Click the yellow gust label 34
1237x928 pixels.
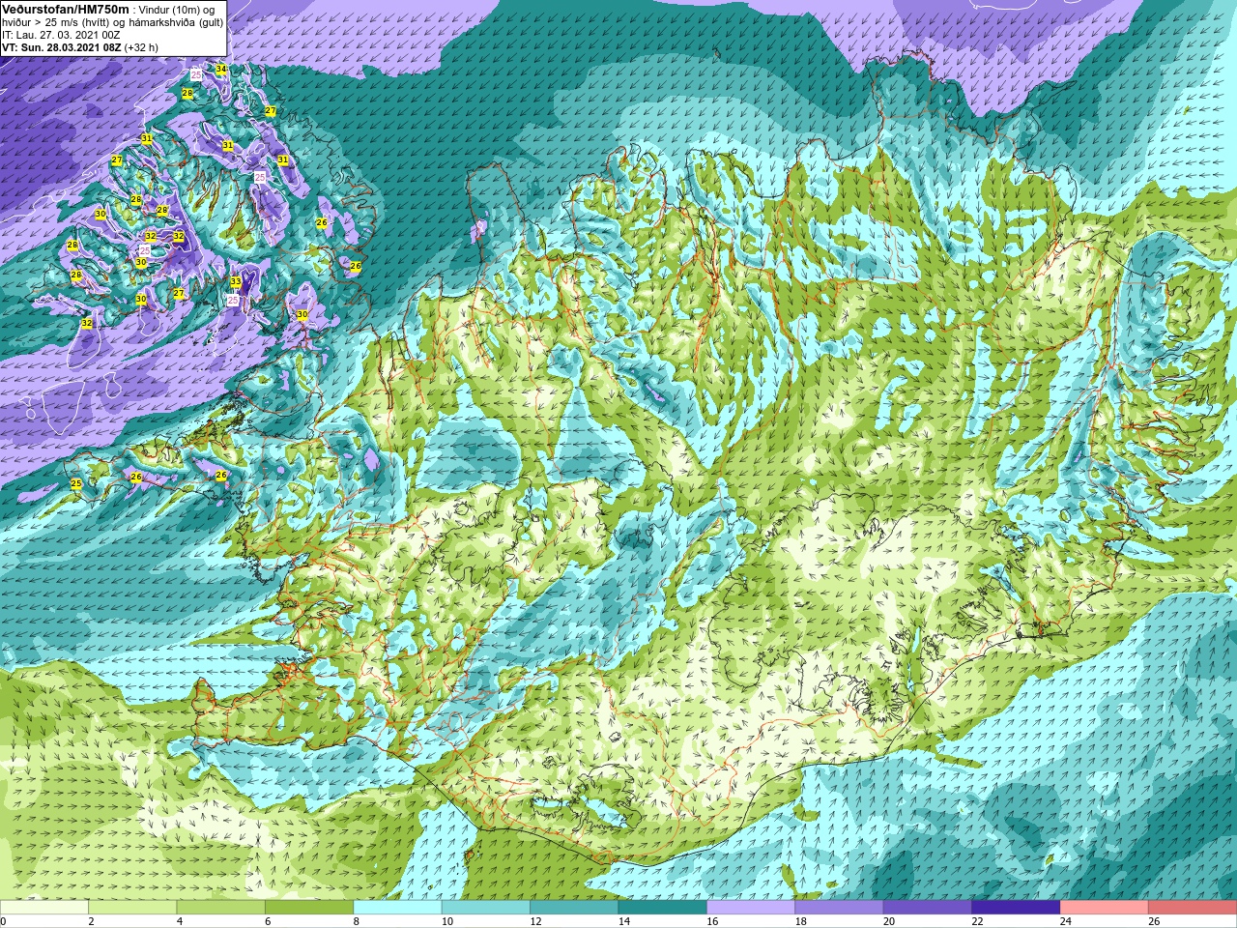click(221, 69)
